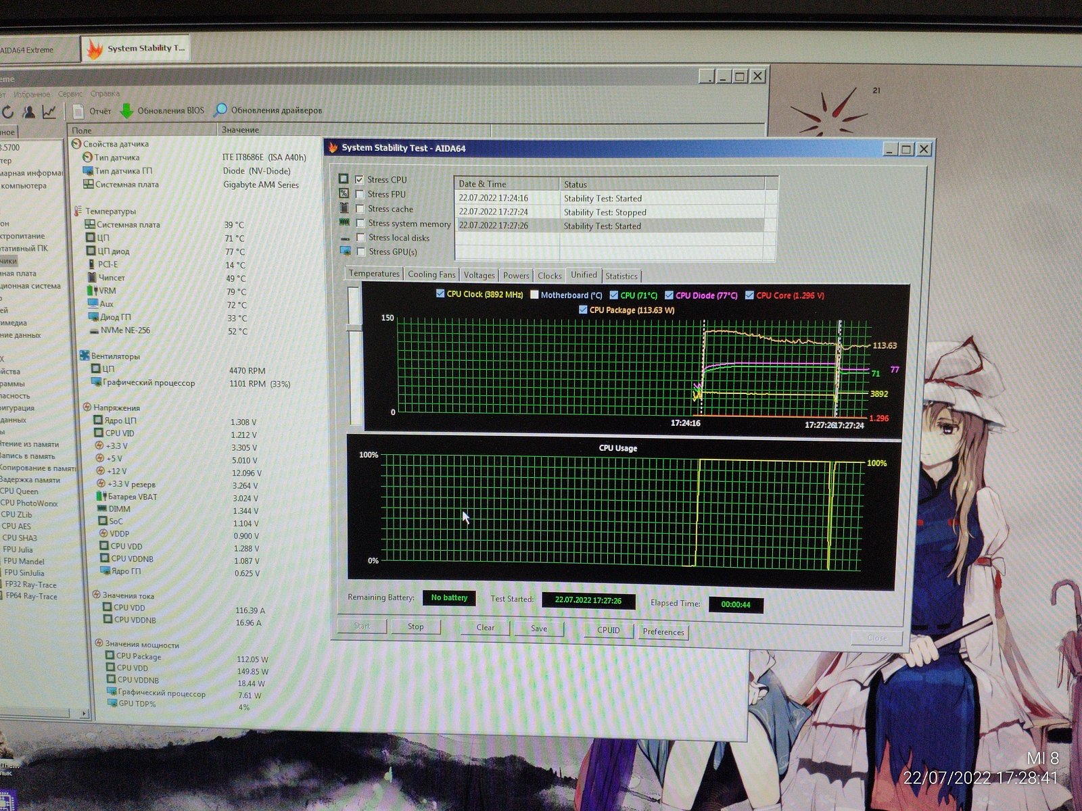Click the Обновления драйверов magnifier icon
The image size is (1082, 811).
(x=220, y=109)
